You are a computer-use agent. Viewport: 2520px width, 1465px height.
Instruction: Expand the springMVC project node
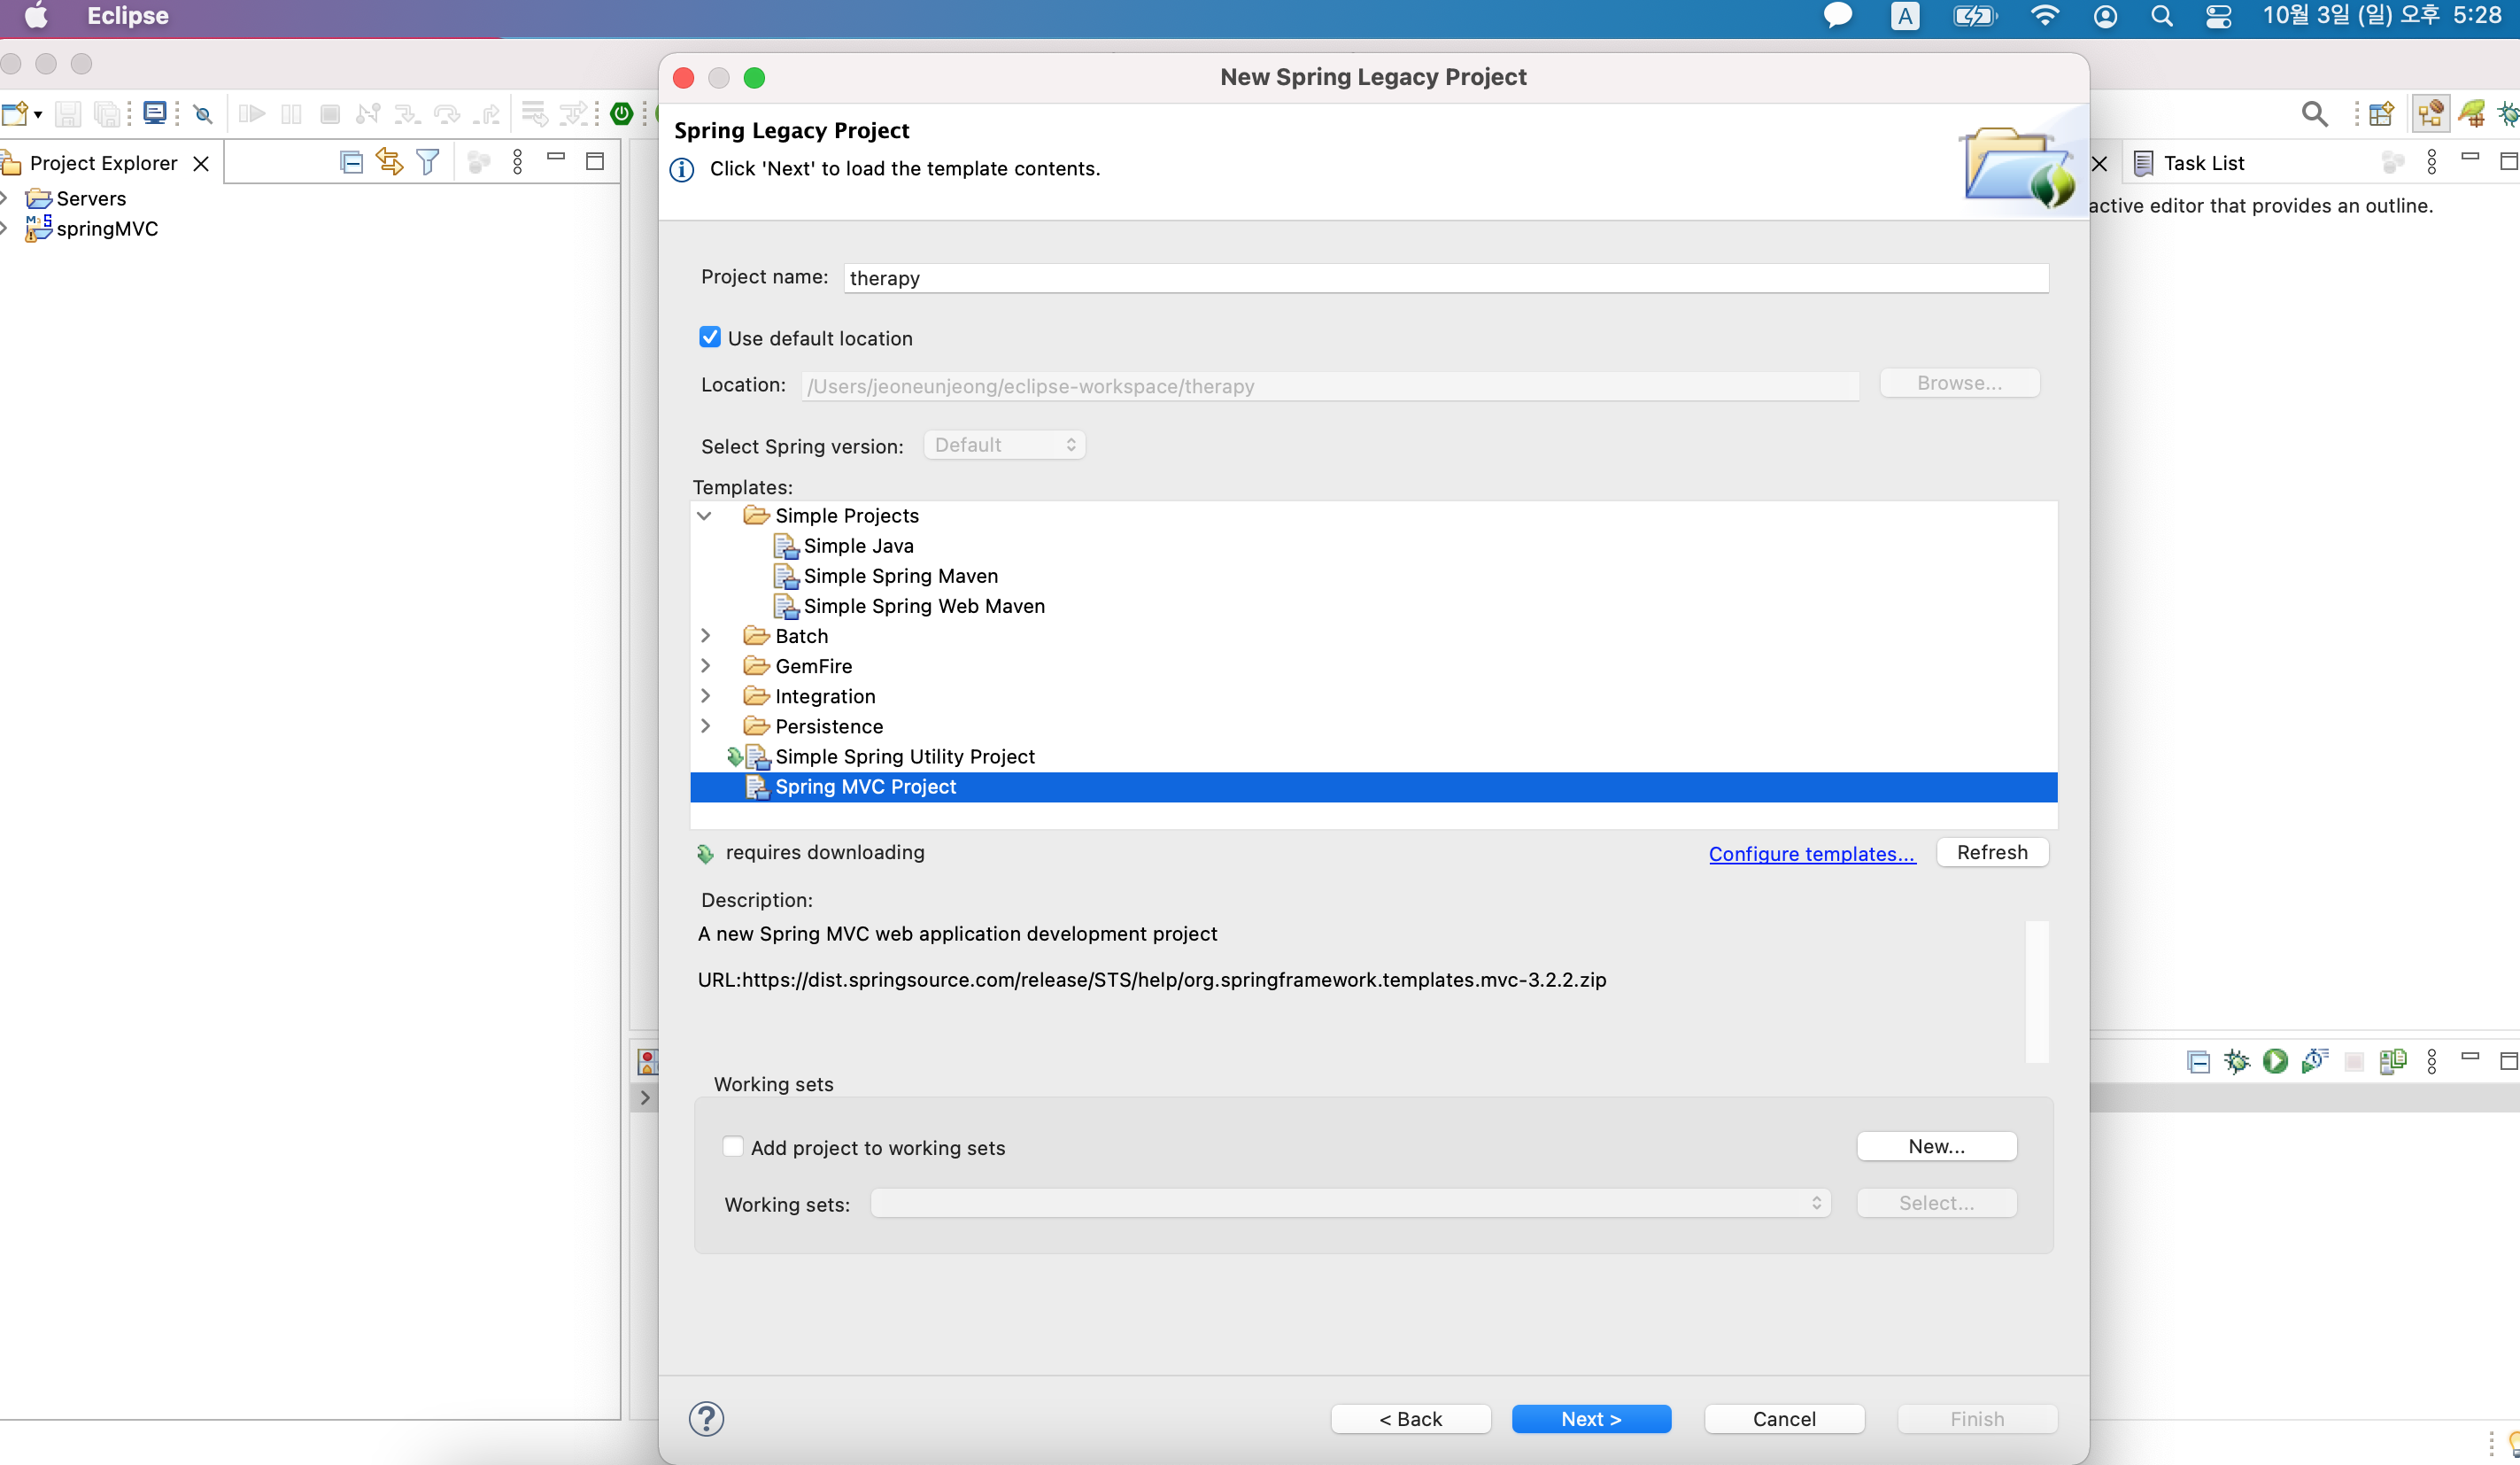pos(5,228)
